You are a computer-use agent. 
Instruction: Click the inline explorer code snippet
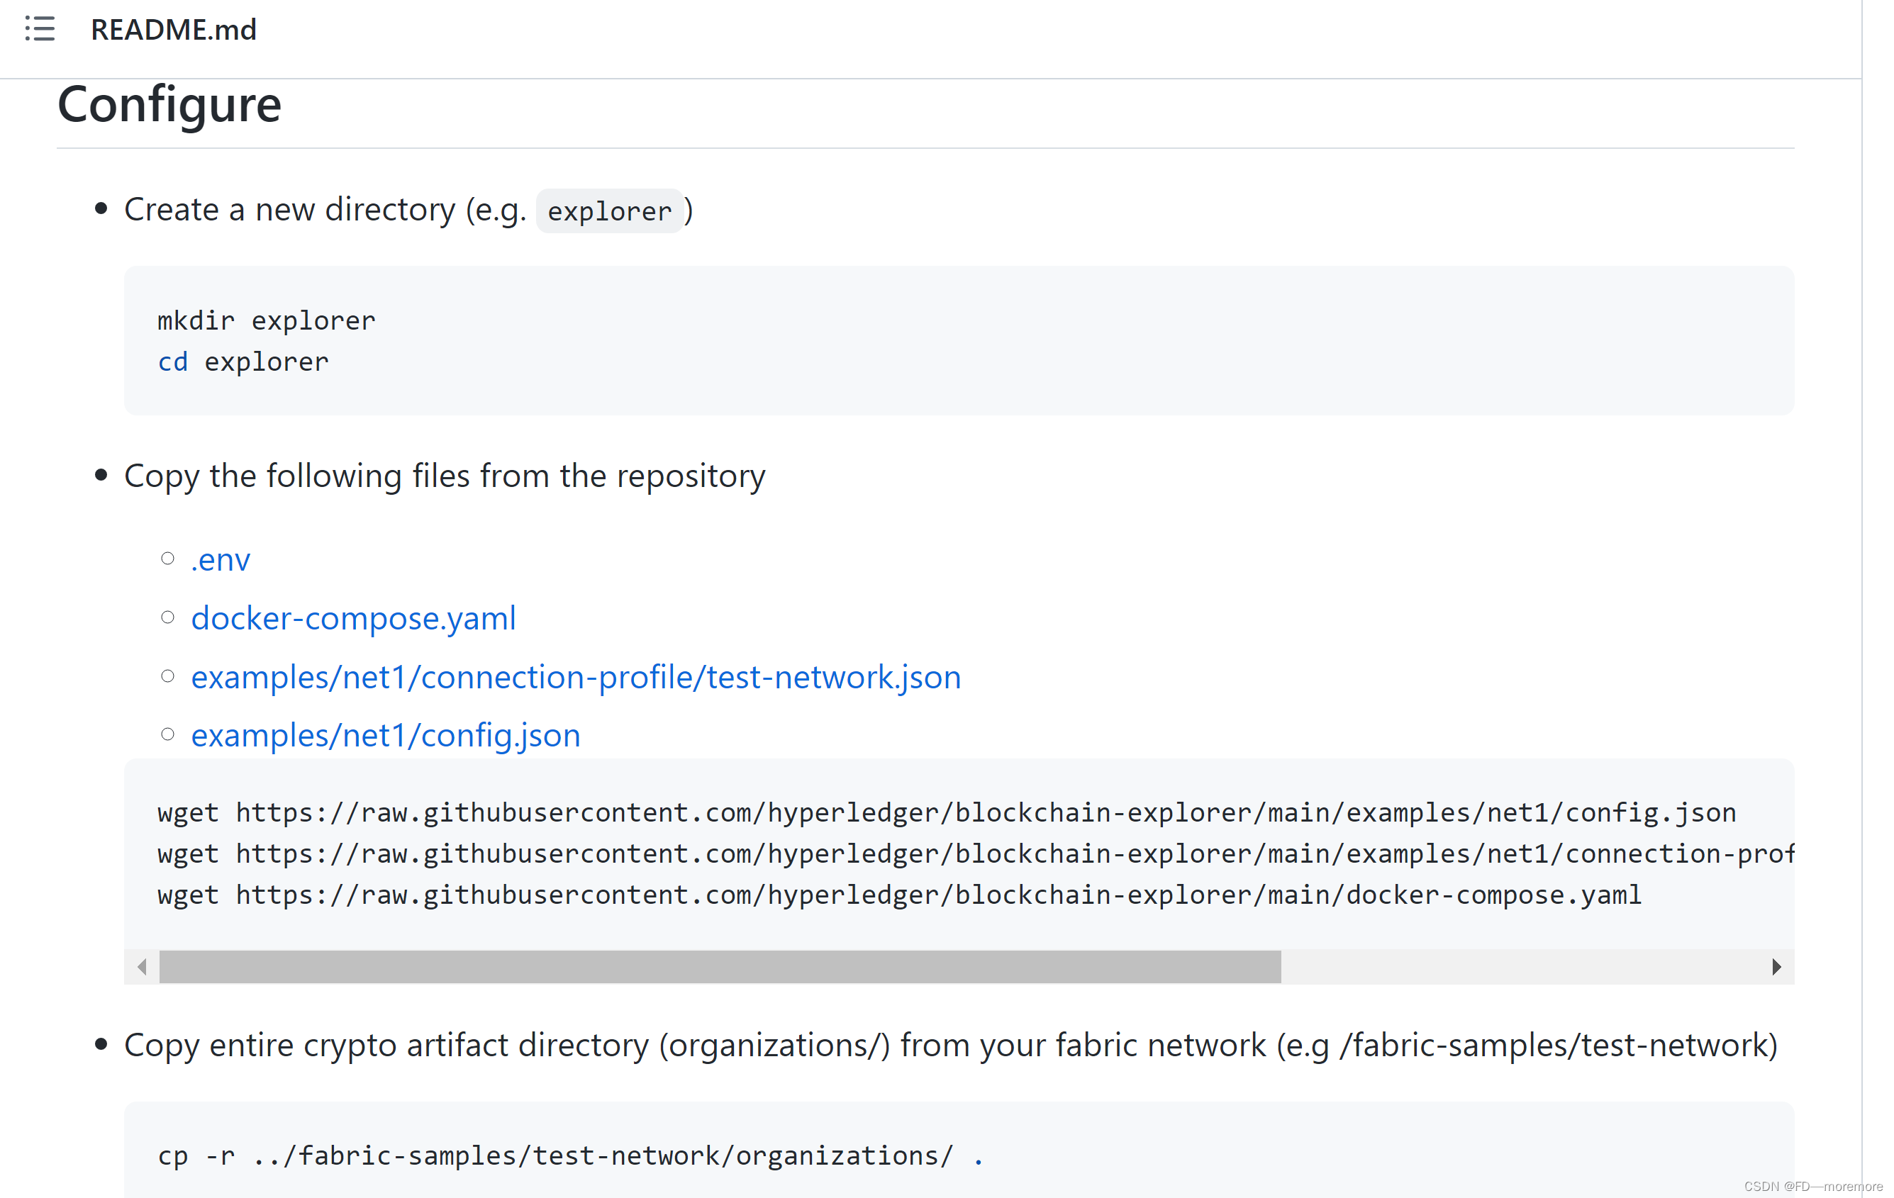tap(609, 211)
